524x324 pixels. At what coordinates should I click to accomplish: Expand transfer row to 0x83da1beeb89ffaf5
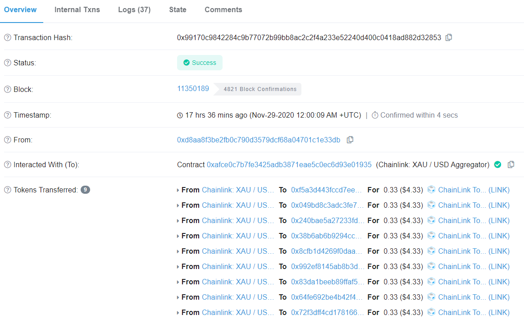pyautogui.click(x=178, y=282)
